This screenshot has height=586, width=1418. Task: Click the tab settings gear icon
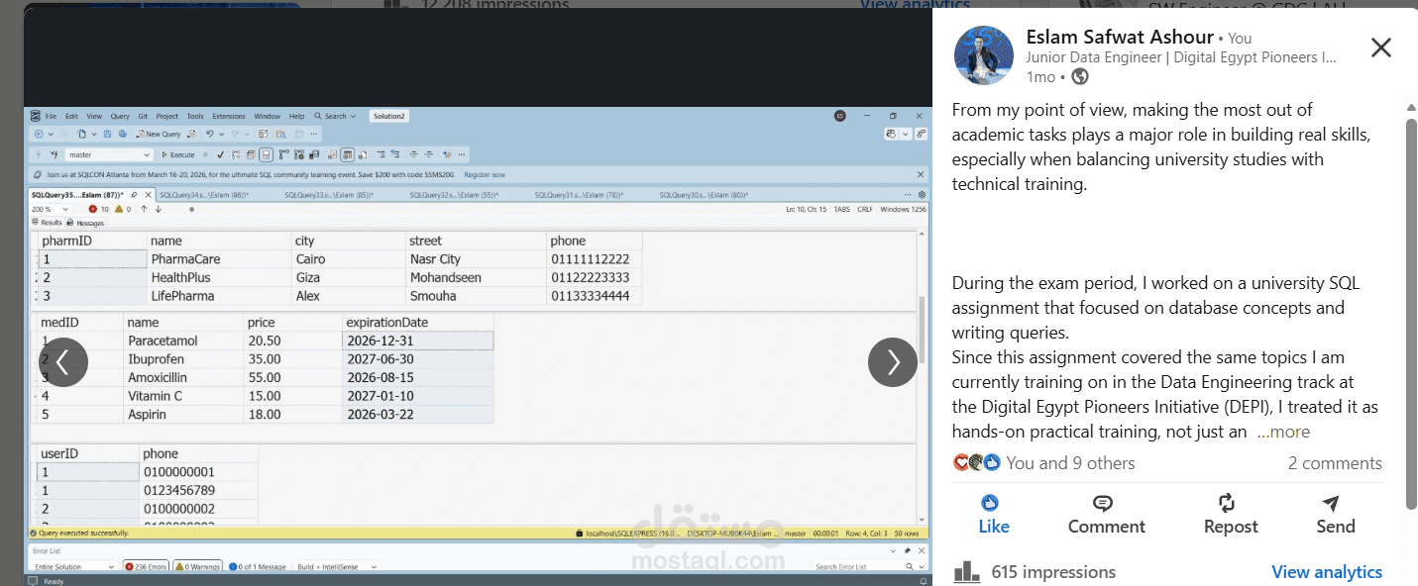click(922, 195)
